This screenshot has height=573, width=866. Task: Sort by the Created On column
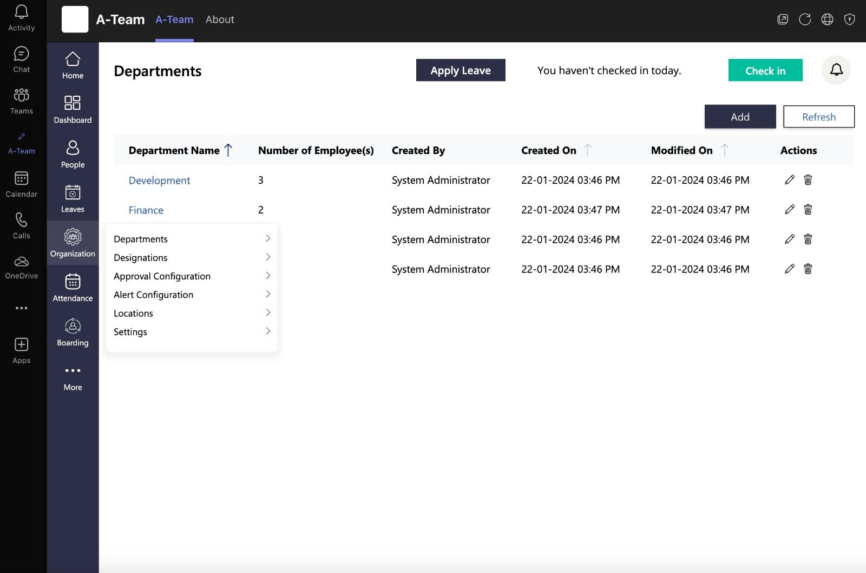(x=588, y=150)
